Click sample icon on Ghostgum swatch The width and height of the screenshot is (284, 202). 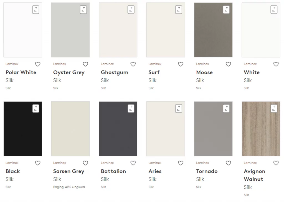point(131,10)
